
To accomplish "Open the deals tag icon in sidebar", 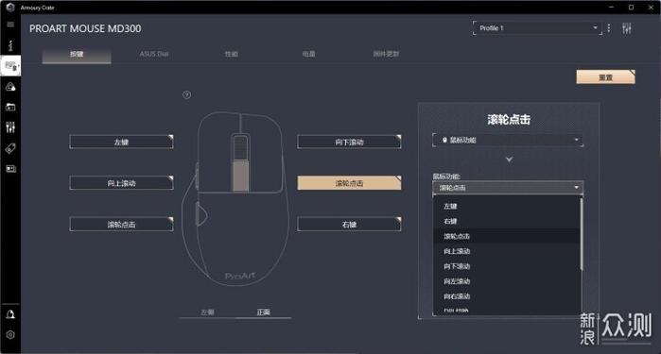I will click(x=10, y=148).
